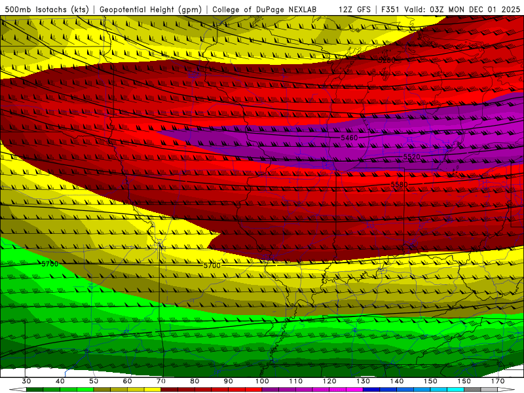Click the 140 value on the color scale

tap(397, 381)
